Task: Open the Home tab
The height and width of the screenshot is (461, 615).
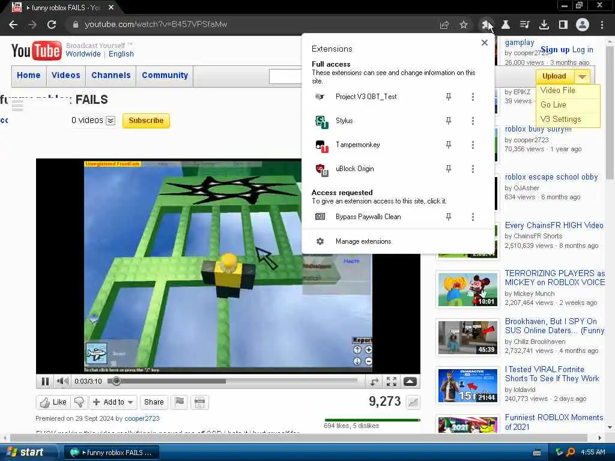Action: [29, 75]
